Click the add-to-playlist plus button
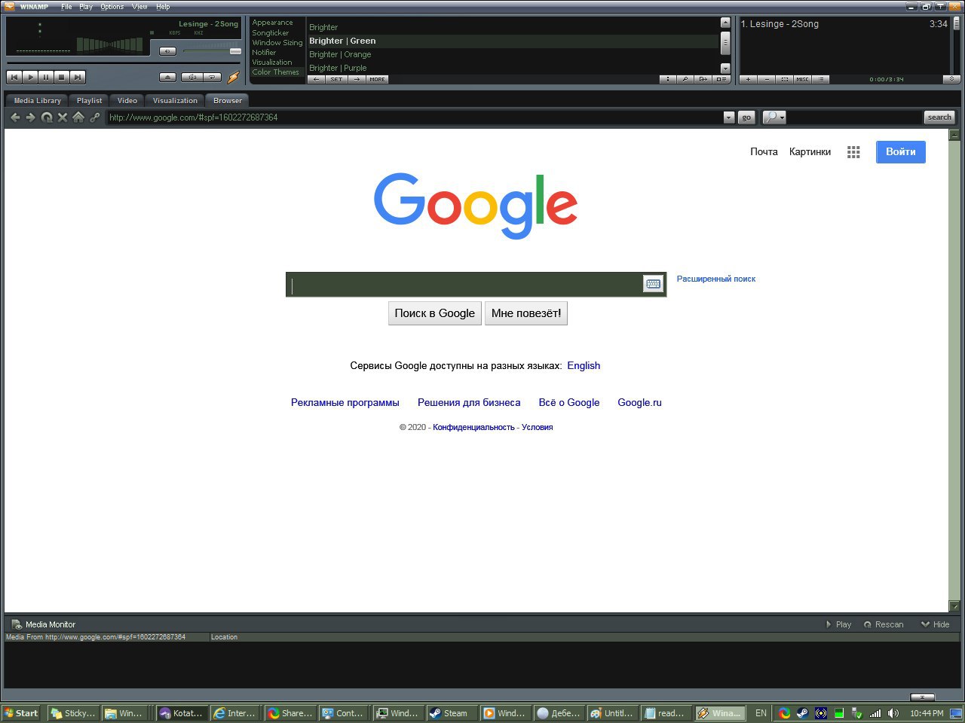 [748, 79]
